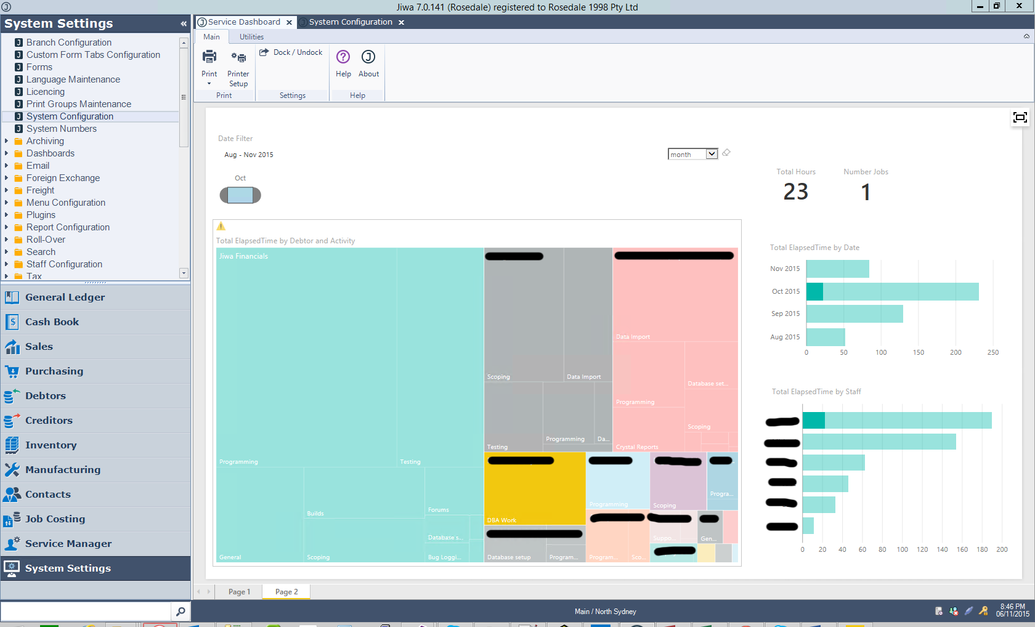Expand the Email folder in tree
The height and width of the screenshot is (627, 1035).
(7, 166)
